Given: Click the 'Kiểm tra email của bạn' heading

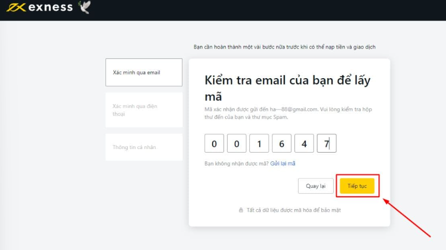Looking at the screenshot, I should click(x=287, y=88).
